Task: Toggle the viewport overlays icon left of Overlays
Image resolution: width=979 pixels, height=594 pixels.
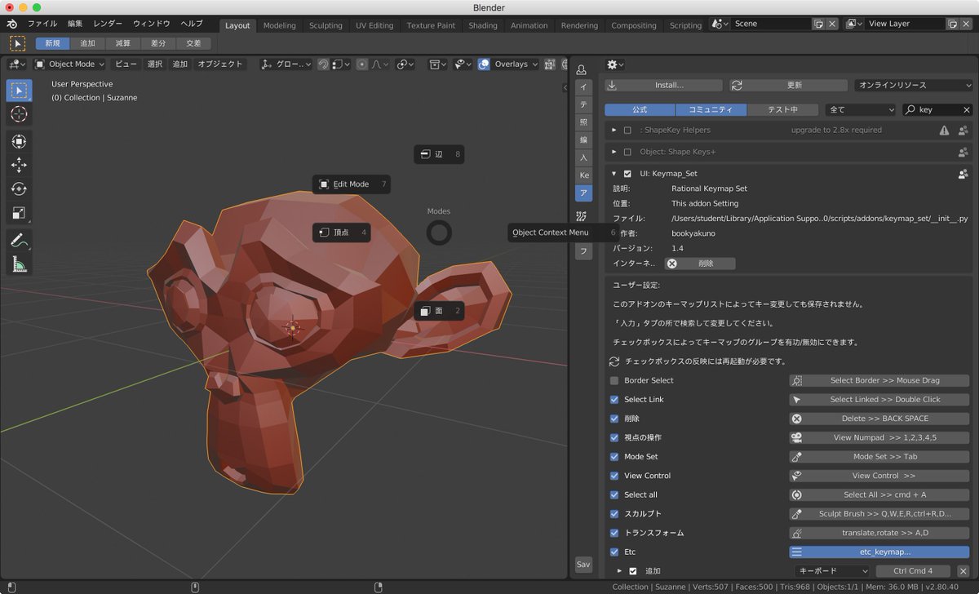Action: click(484, 64)
